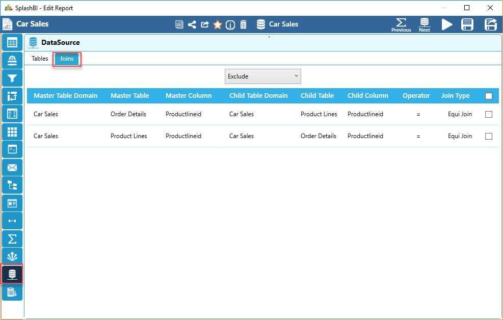
Task: Select Product Lines in Child Table column
Action: 319,114
